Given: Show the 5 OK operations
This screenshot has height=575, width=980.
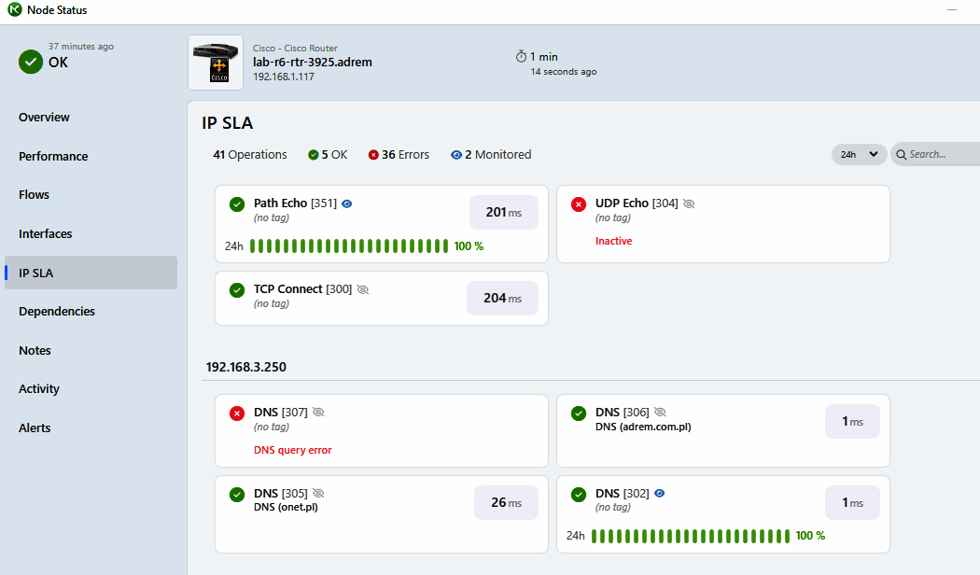Looking at the screenshot, I should point(328,155).
